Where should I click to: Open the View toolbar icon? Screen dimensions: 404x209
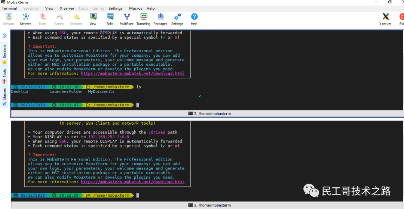93,19
